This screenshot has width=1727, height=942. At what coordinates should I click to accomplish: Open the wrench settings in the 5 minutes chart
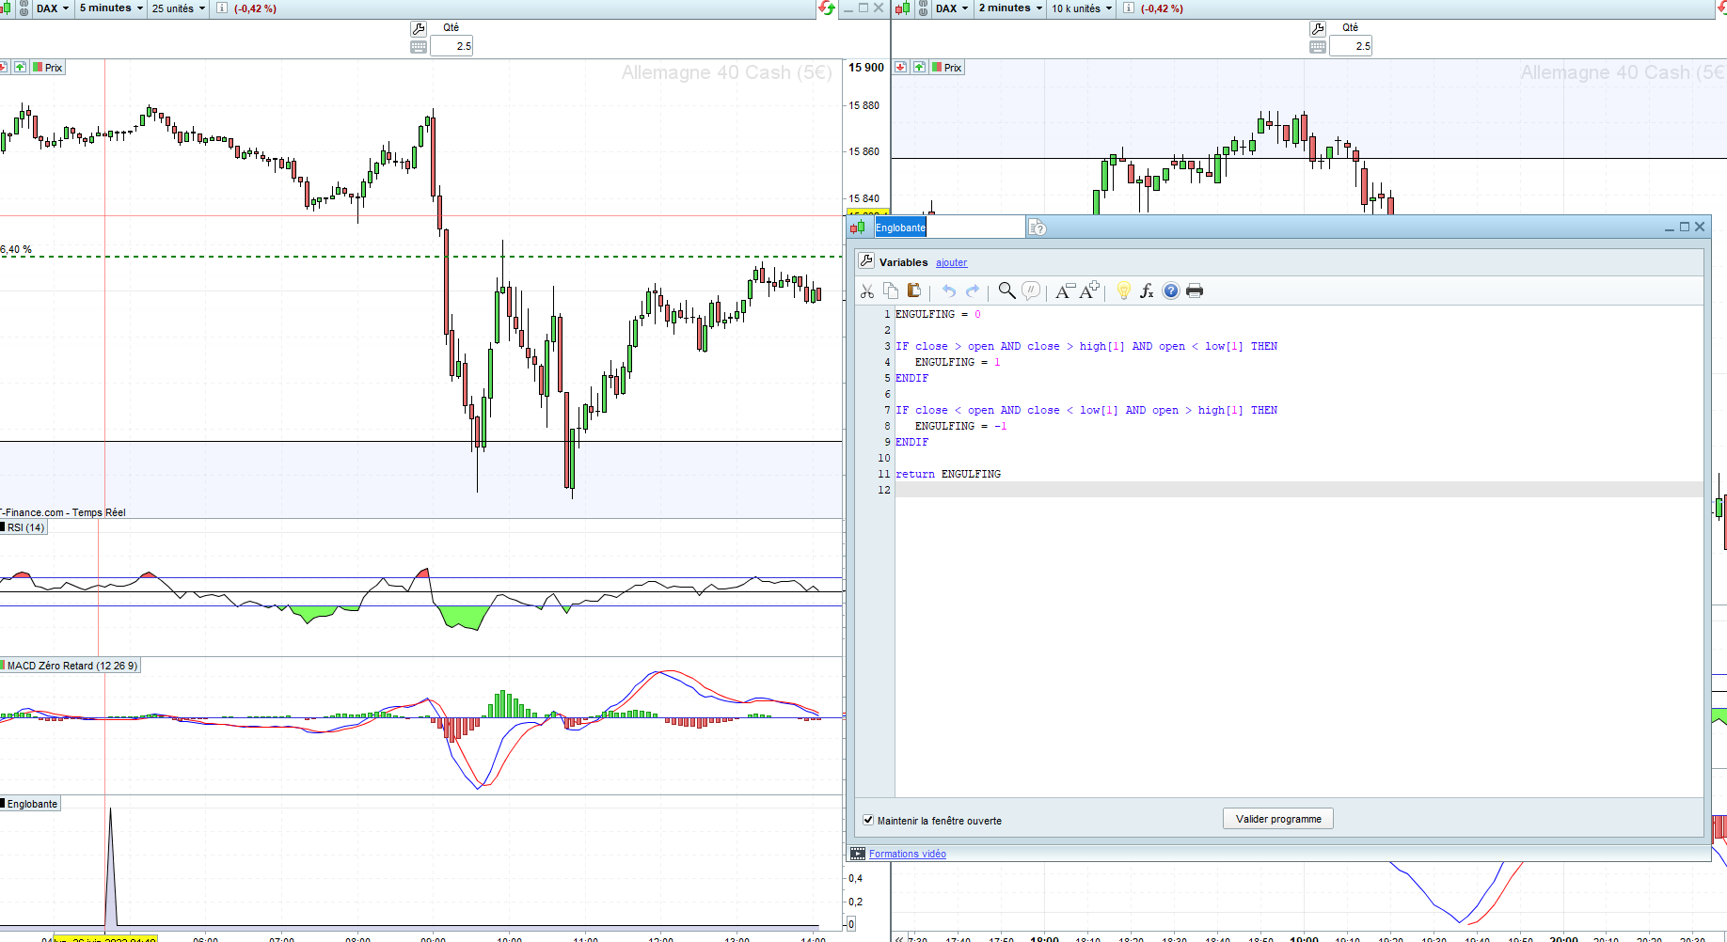click(419, 29)
